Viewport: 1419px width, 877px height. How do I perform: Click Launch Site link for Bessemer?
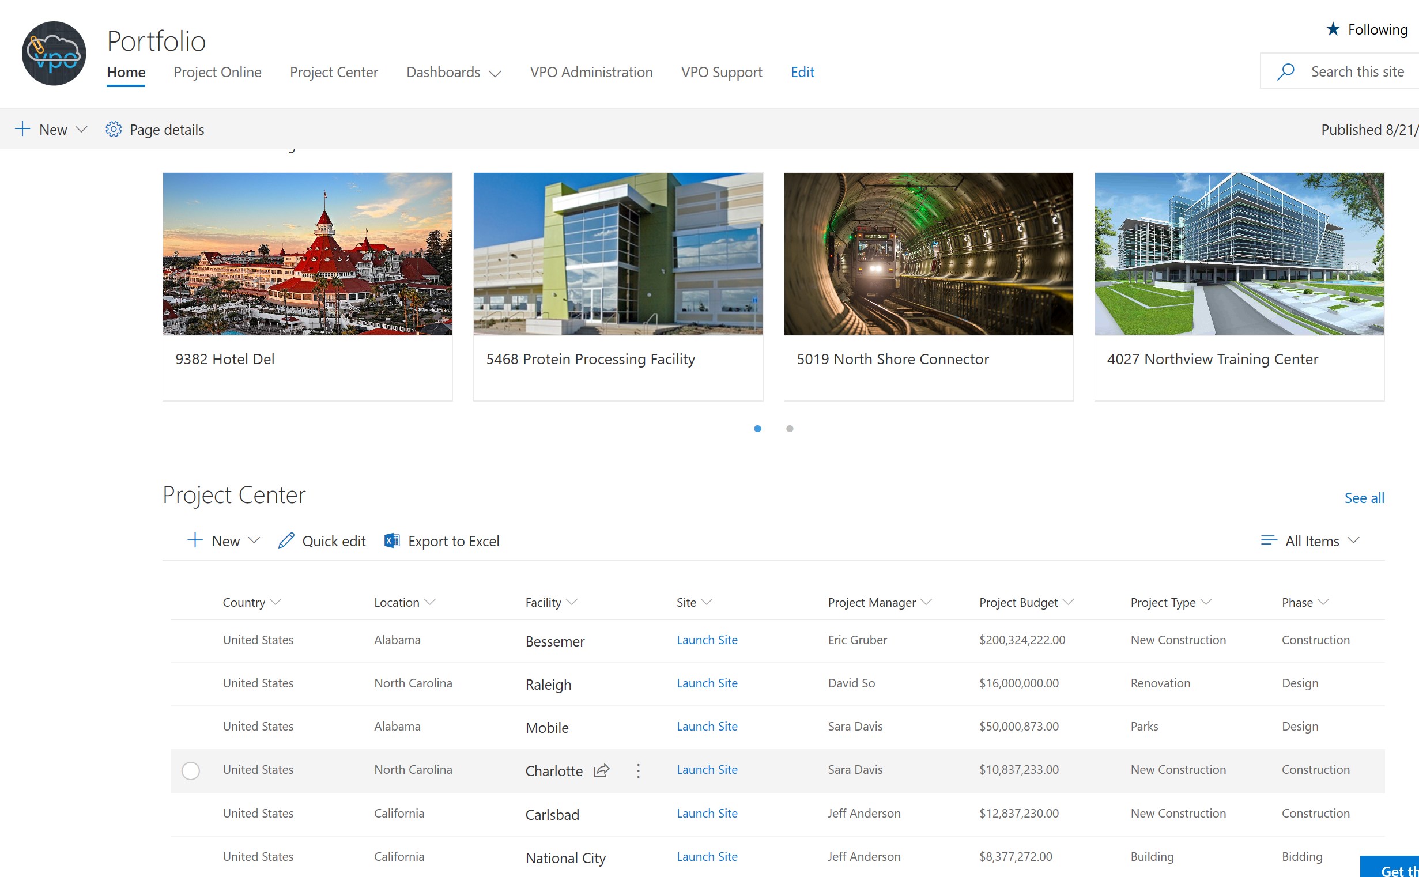(707, 640)
